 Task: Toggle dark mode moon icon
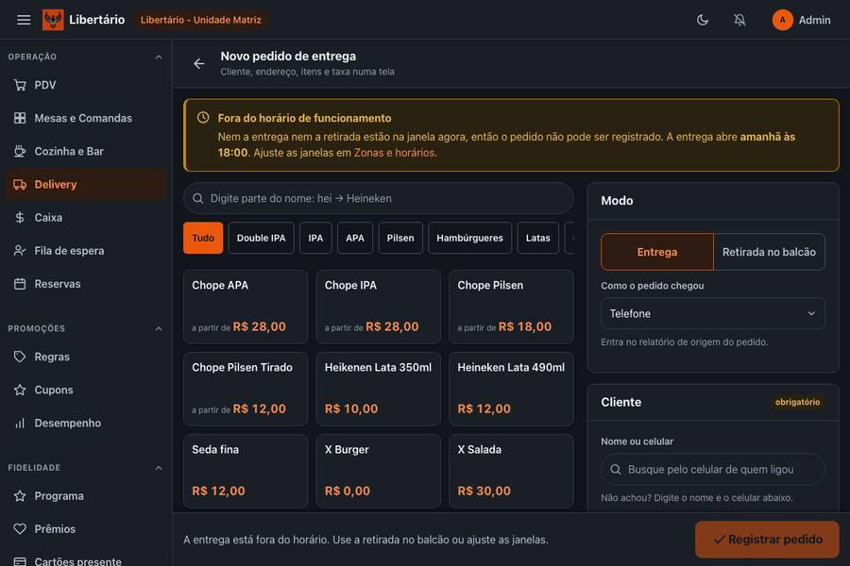pyautogui.click(x=702, y=20)
